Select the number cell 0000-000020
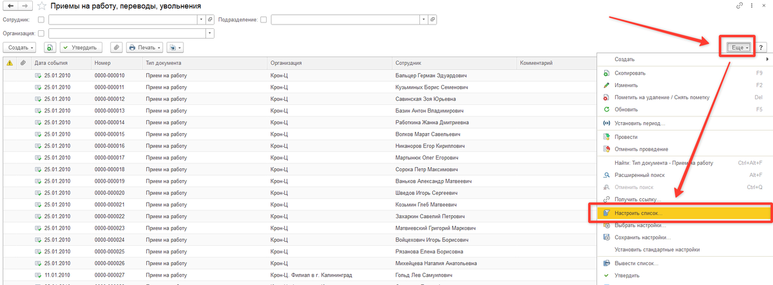This screenshot has height=285, width=773. [x=116, y=192]
